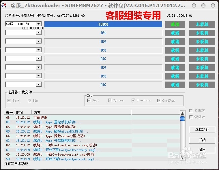This screenshot has height=170, width=219.
Task: Click the 未联机 status for line 1
Action: click(202, 24)
